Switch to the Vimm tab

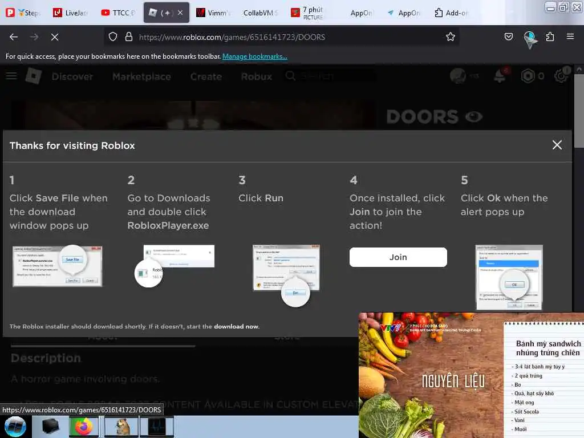[213, 13]
